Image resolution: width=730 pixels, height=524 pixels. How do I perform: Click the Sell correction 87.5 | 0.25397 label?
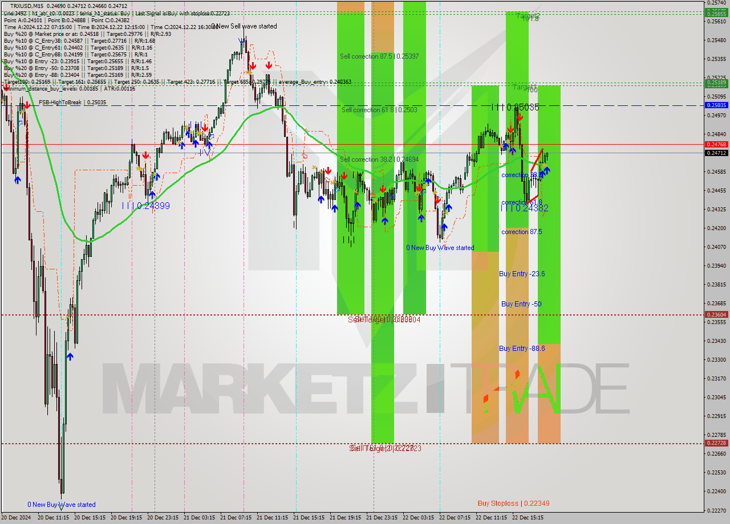coord(379,56)
